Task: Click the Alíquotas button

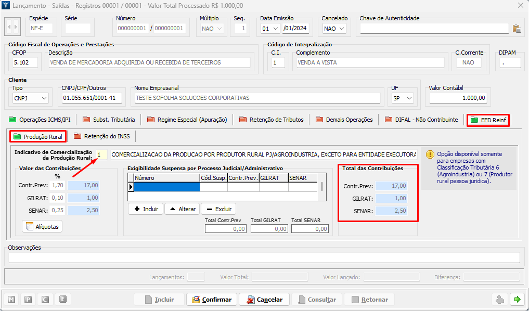Action: click(x=42, y=226)
